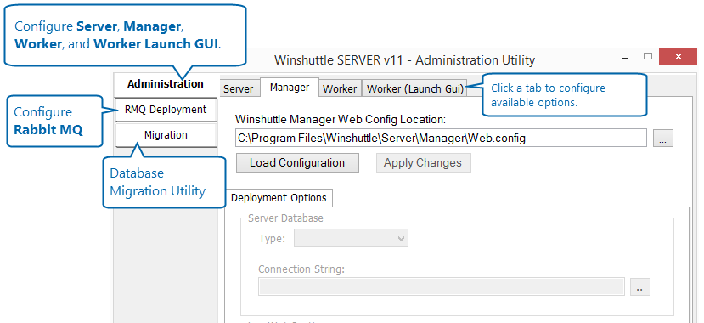The height and width of the screenshot is (323, 704).
Task: Open the Connection String builder button
Action: pos(640,286)
